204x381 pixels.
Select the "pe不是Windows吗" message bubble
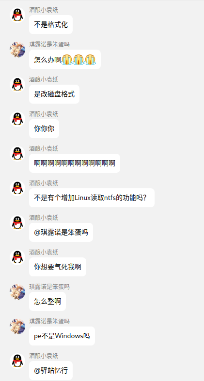(x=62, y=336)
